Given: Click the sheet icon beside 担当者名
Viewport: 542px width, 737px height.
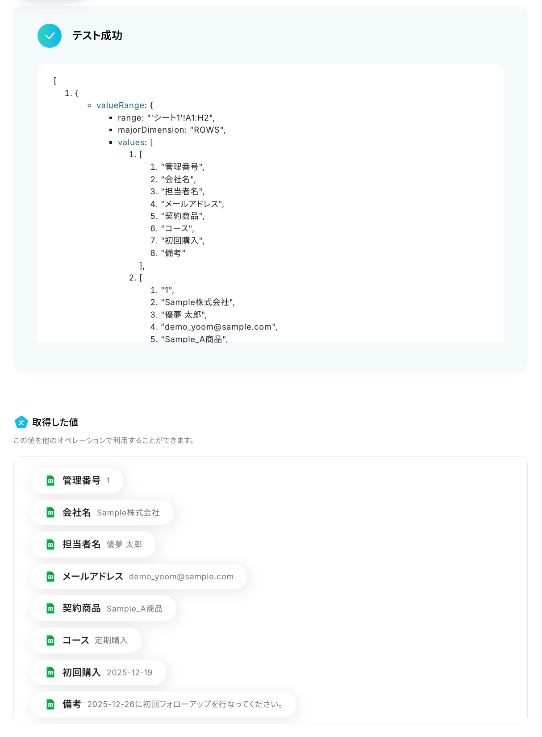Looking at the screenshot, I should (x=50, y=544).
